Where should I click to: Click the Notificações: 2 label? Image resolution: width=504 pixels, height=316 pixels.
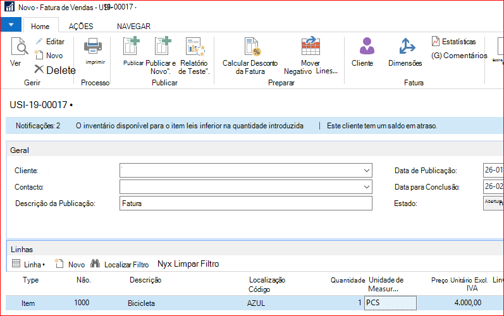click(38, 126)
